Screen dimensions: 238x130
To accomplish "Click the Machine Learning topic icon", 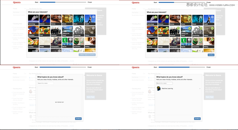I will click(x=159, y=88).
